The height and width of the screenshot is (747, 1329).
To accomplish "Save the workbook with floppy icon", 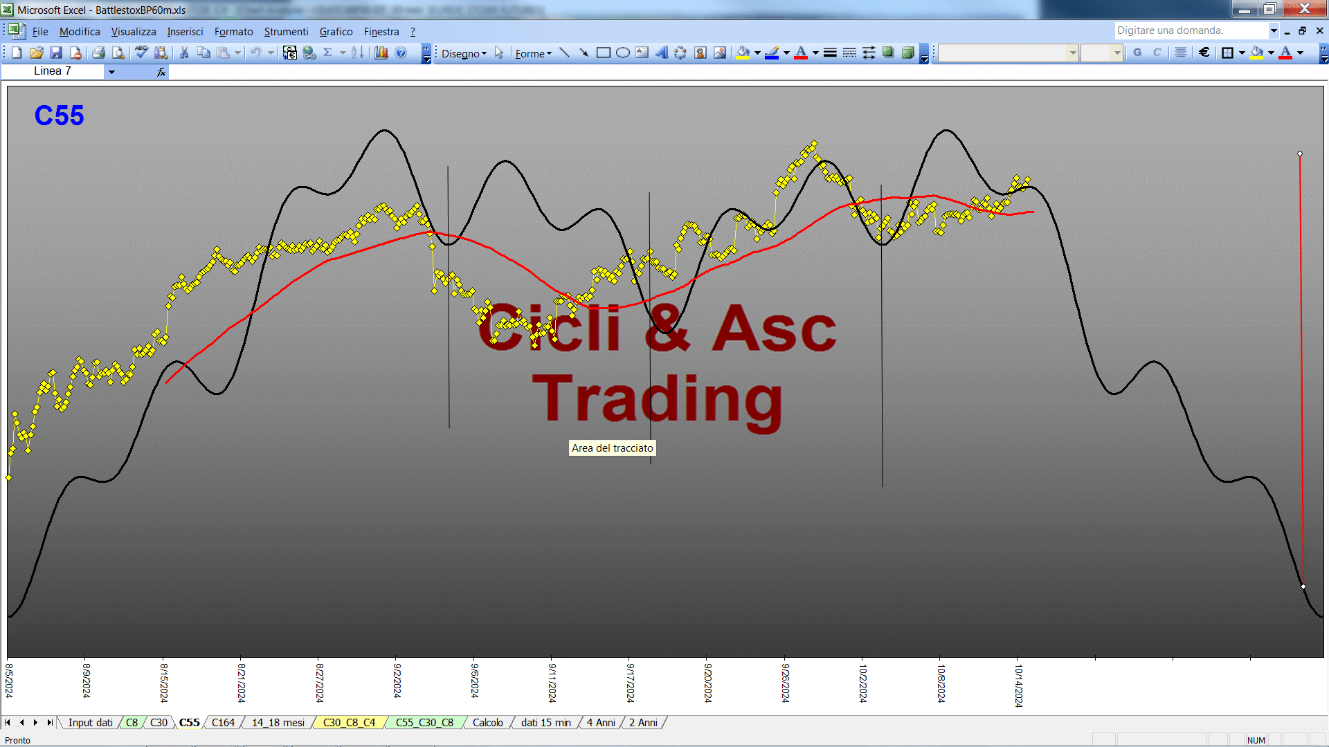I will coord(56,53).
